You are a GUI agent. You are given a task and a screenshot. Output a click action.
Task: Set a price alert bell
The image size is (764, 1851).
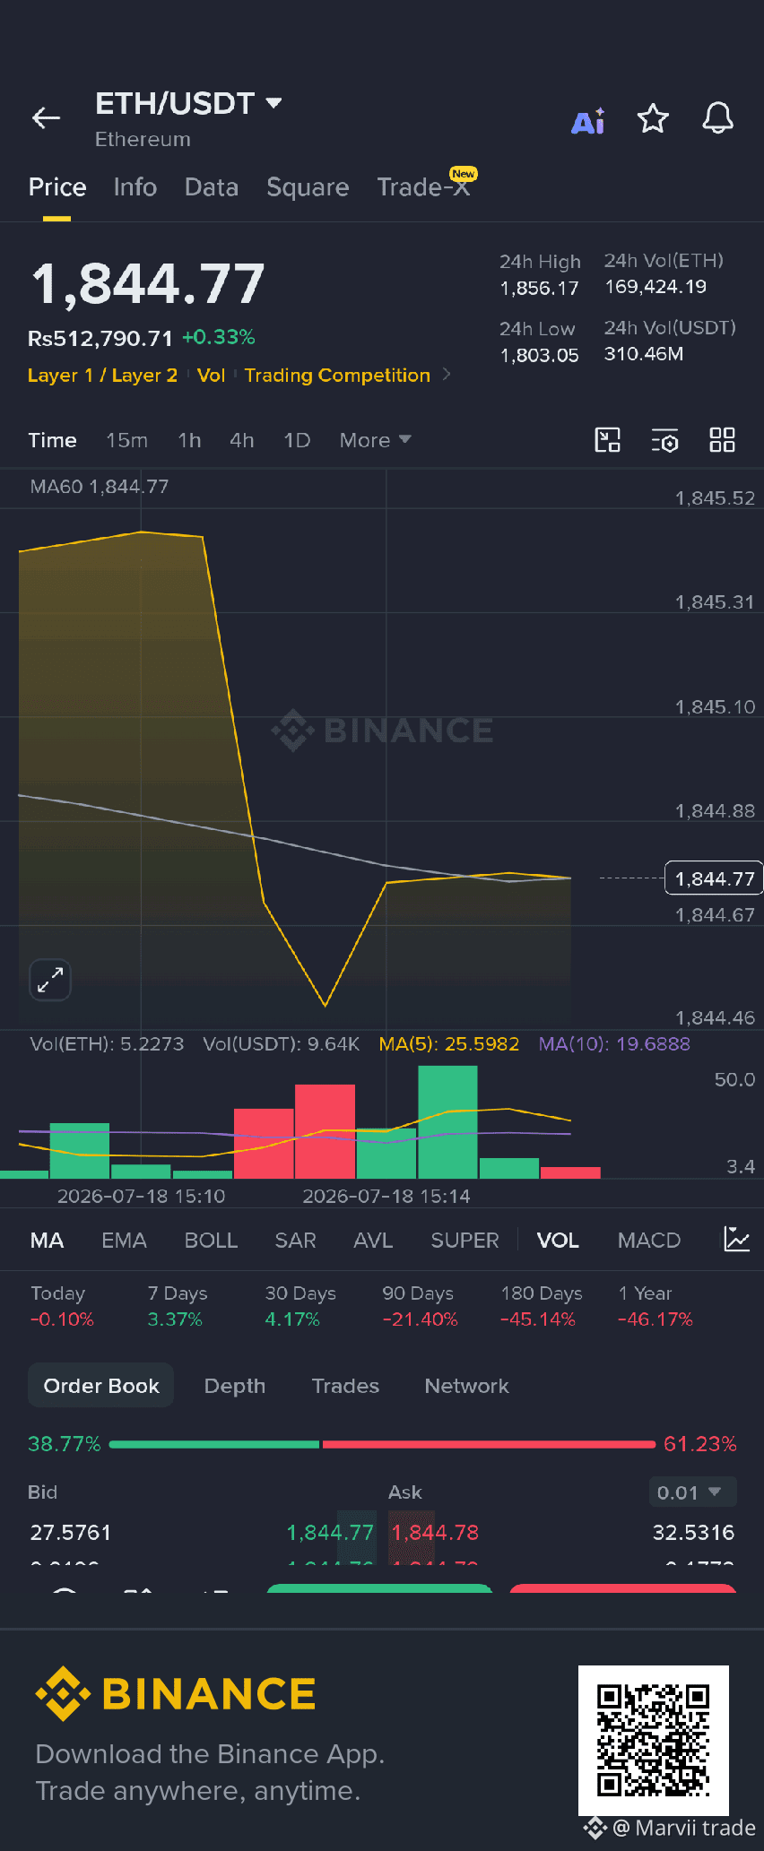[x=717, y=118]
